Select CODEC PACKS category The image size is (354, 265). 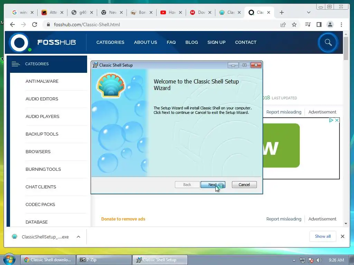click(x=40, y=204)
